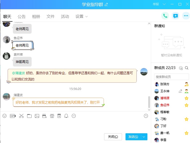Start a group voice call
Screen dimensions: 190x143
click(165, 16)
